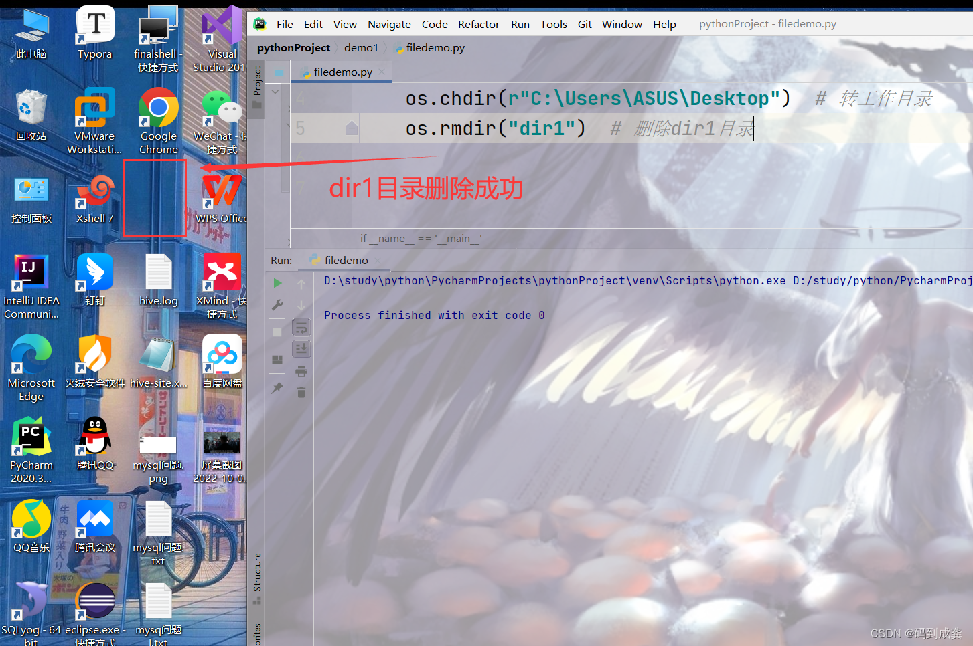The height and width of the screenshot is (646, 973).
Task: Open the Tools menu
Action: click(x=553, y=24)
